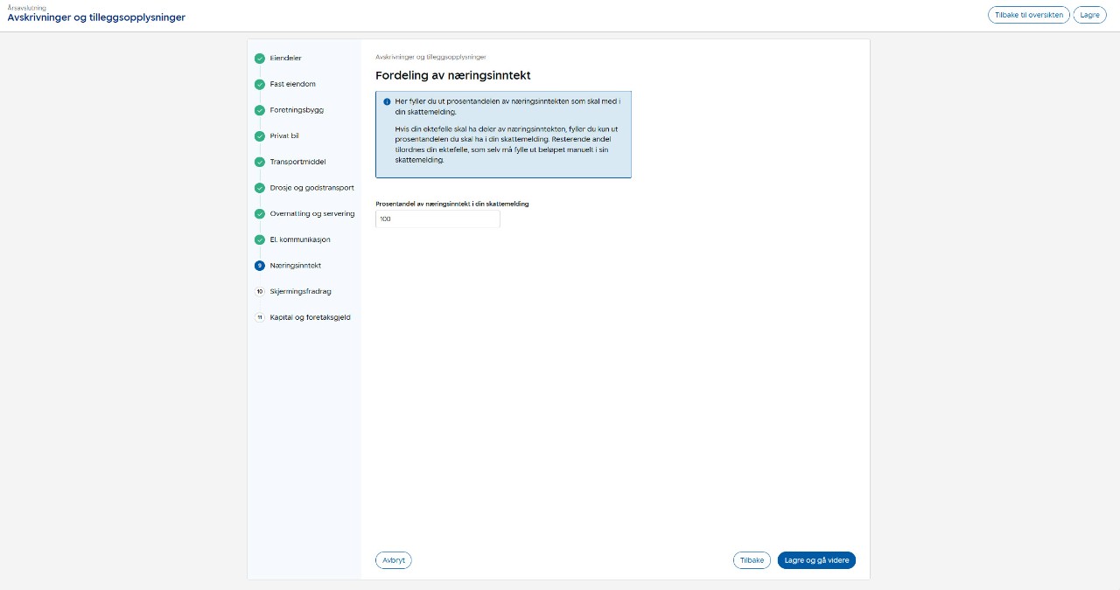Select the El. kommunikasjon step
Image resolution: width=1120 pixels, height=590 pixels.
click(x=300, y=239)
